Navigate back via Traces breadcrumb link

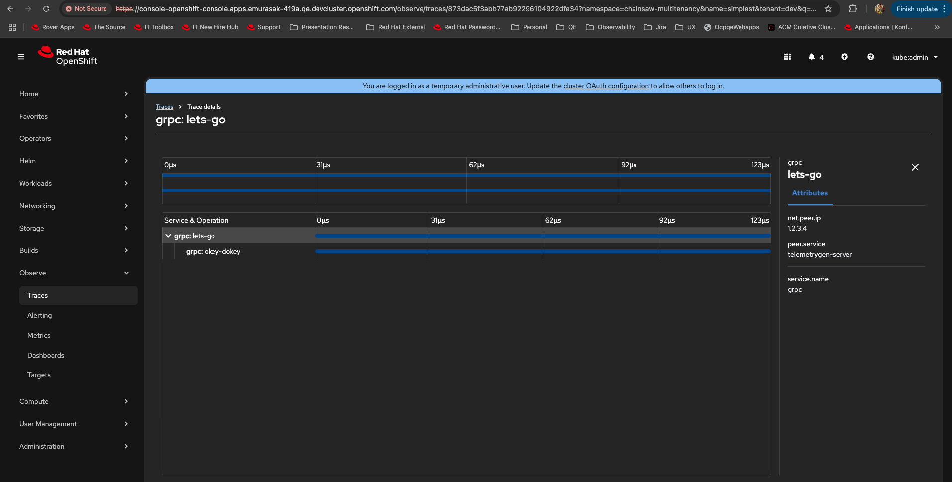164,107
